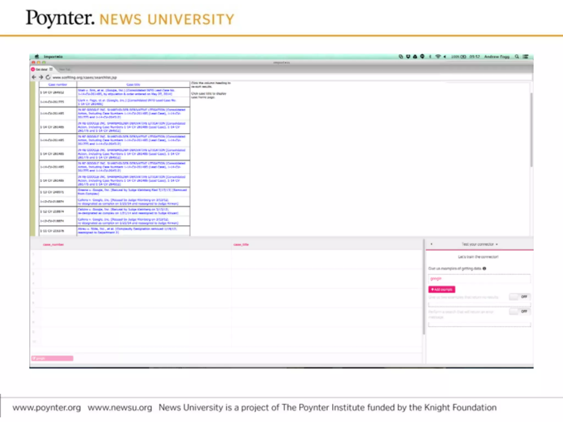Switch to the Get data browser tab
Image resolution: width=563 pixels, height=422 pixels.
(x=42, y=70)
